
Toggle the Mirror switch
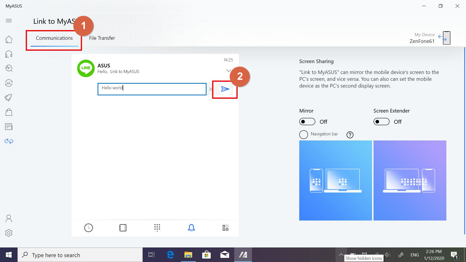[307, 122]
